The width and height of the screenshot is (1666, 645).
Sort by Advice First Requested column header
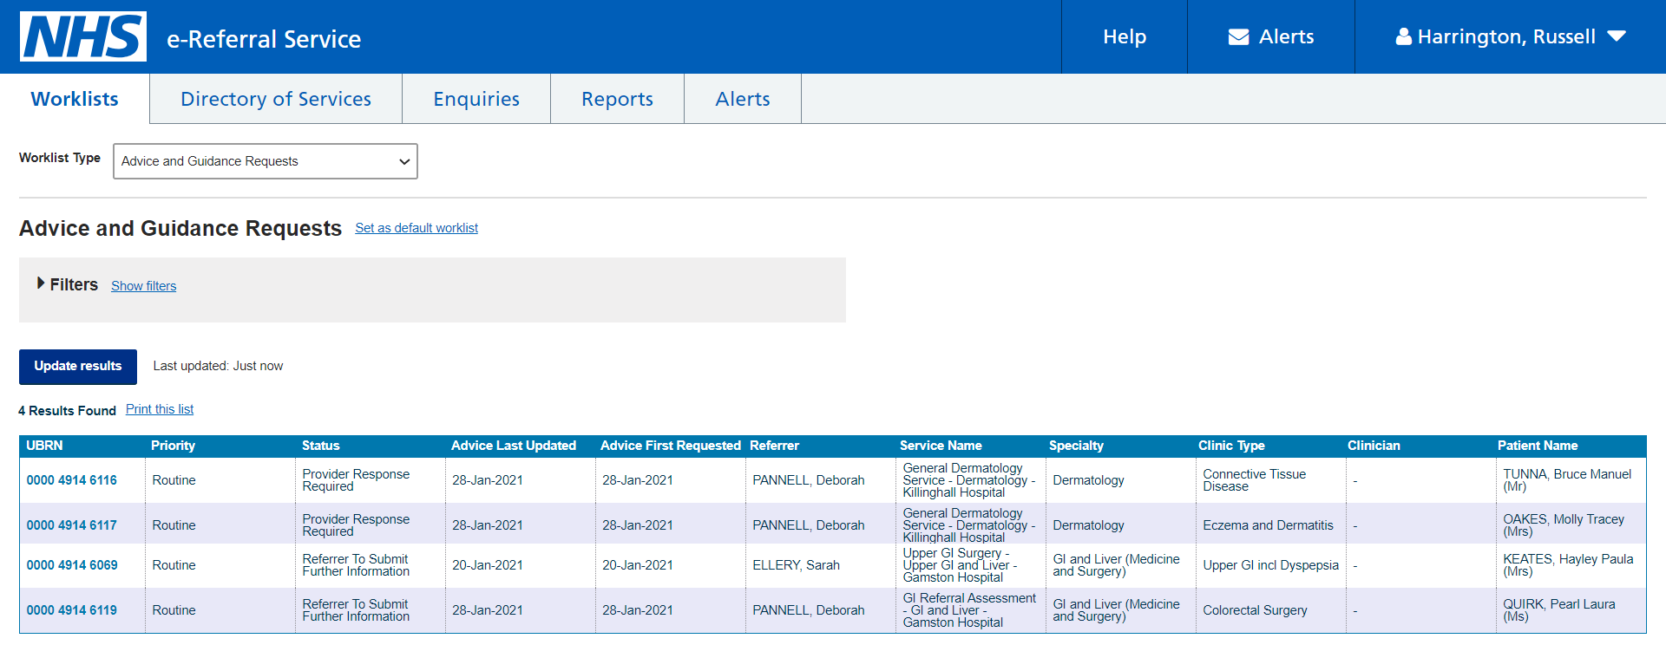coord(671,446)
